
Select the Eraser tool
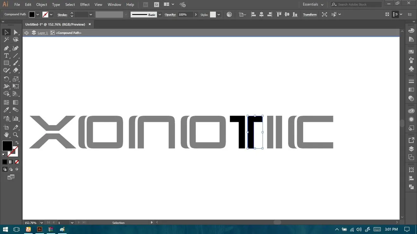16,70
